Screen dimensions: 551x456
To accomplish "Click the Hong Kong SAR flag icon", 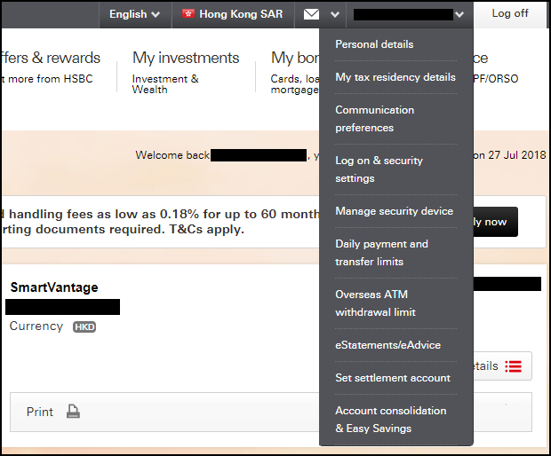I will [x=188, y=14].
